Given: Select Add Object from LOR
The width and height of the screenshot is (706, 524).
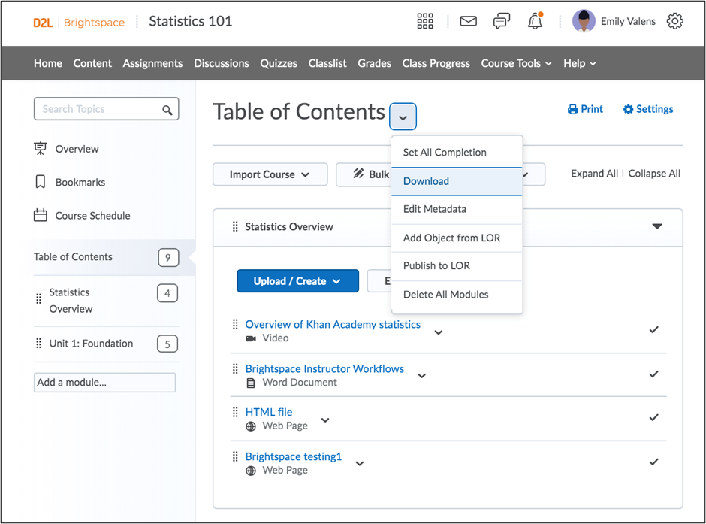Looking at the screenshot, I should [457, 238].
